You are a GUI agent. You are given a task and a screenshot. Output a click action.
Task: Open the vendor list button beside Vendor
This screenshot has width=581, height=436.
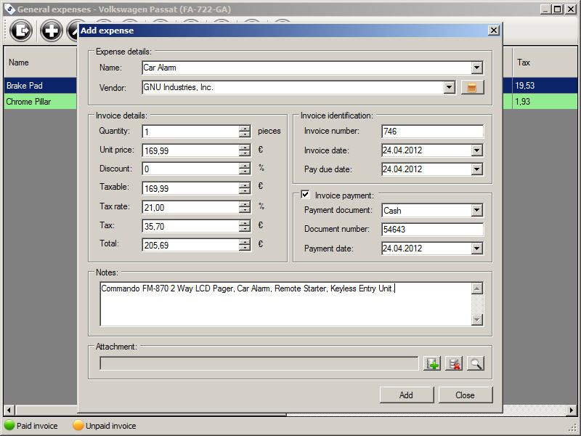(x=472, y=88)
